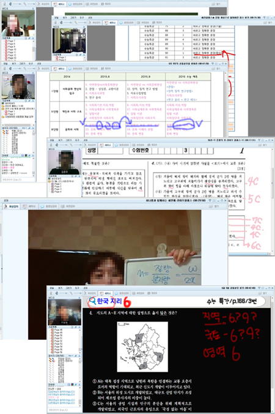The width and height of the screenshot is (275, 414).
Task: Select Page 10 in topmost window page list
Action: [x=12, y=50]
